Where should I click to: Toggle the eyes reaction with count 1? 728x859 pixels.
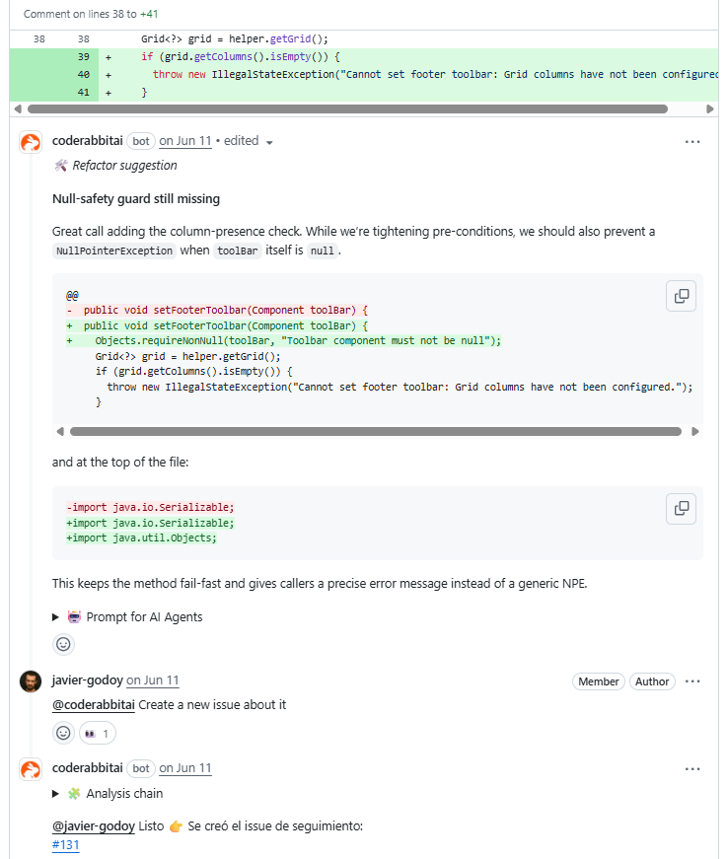[x=98, y=733]
